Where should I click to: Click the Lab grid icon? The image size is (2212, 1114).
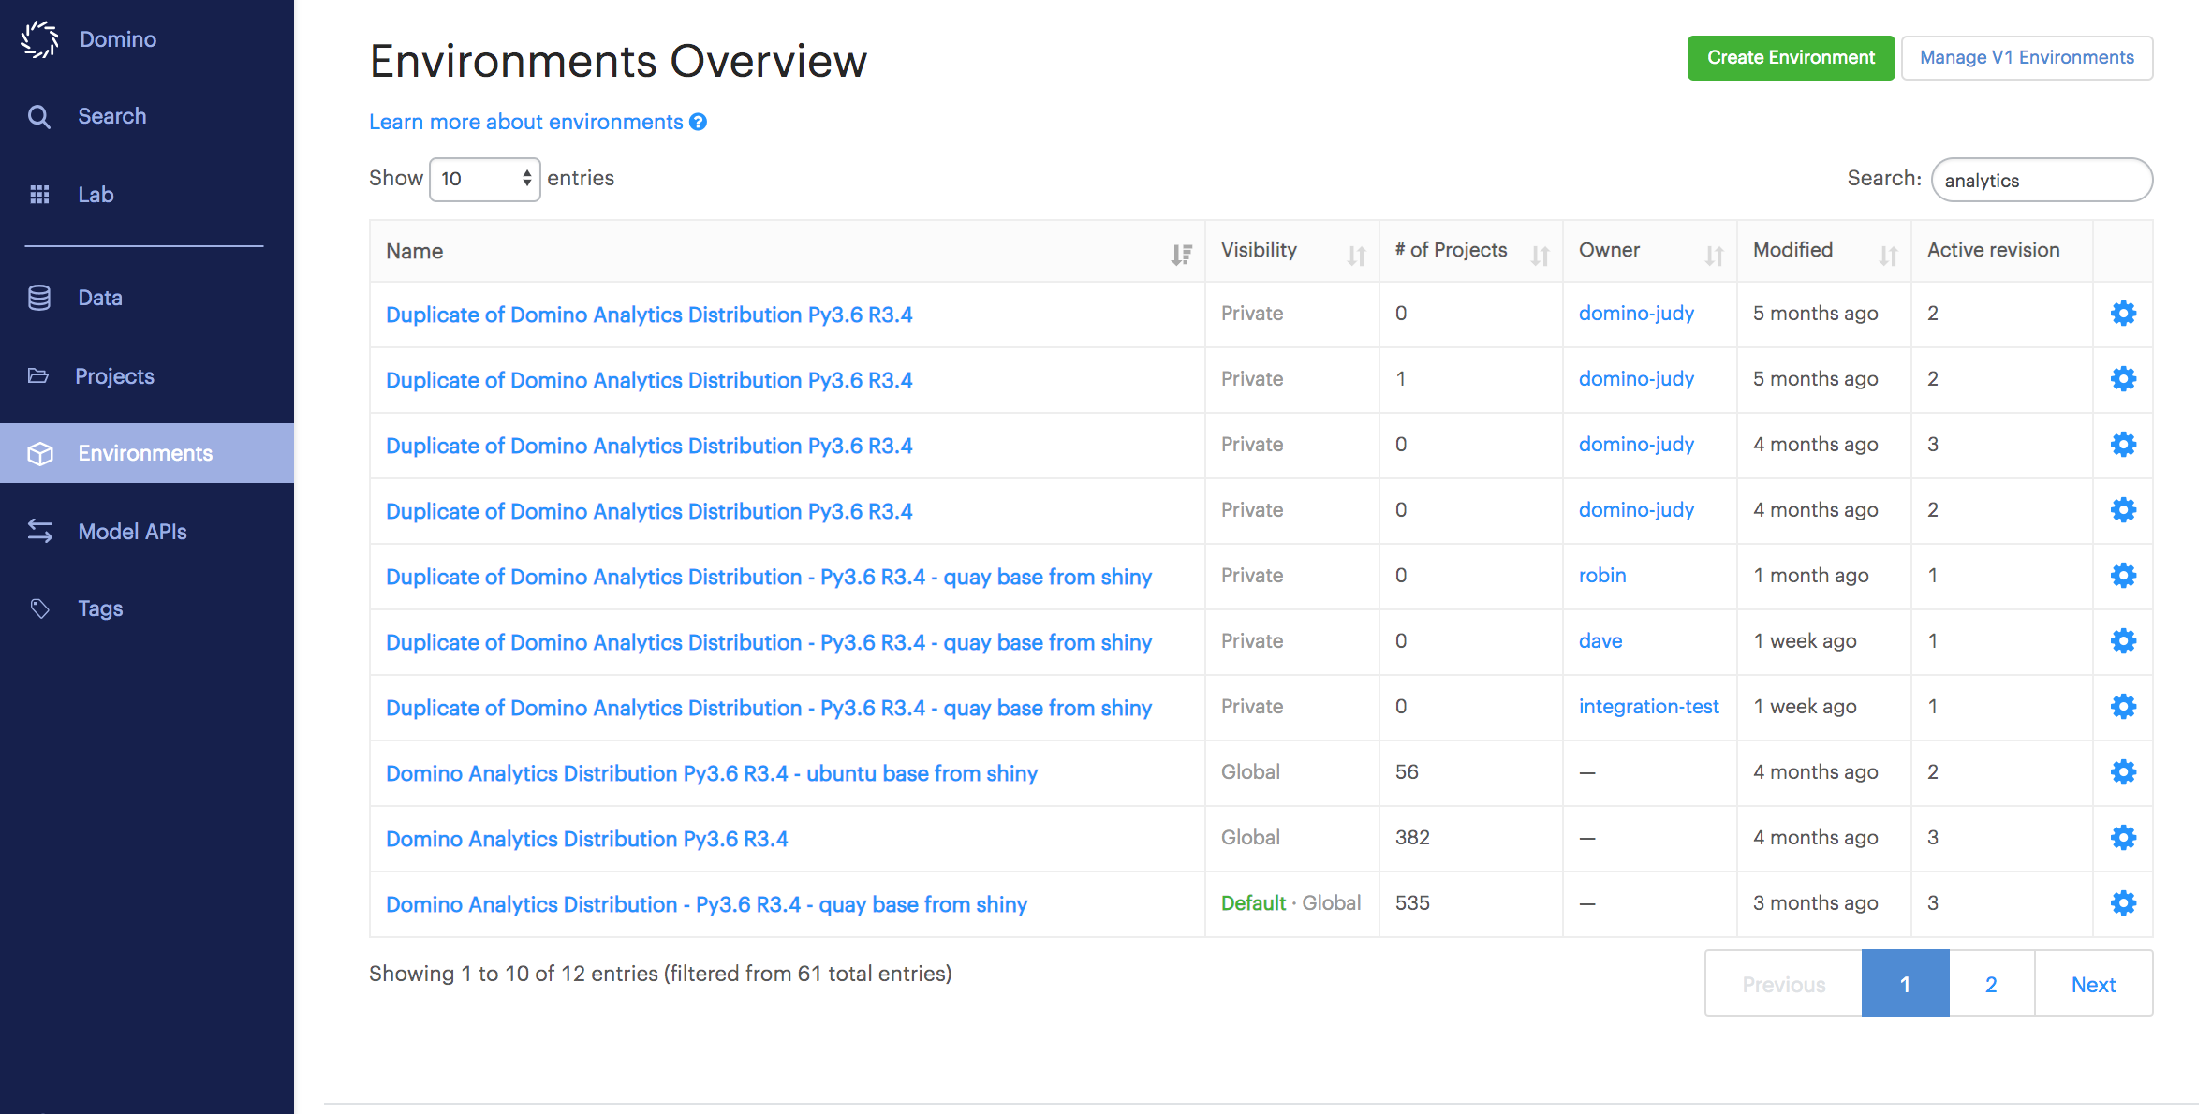[x=39, y=195]
